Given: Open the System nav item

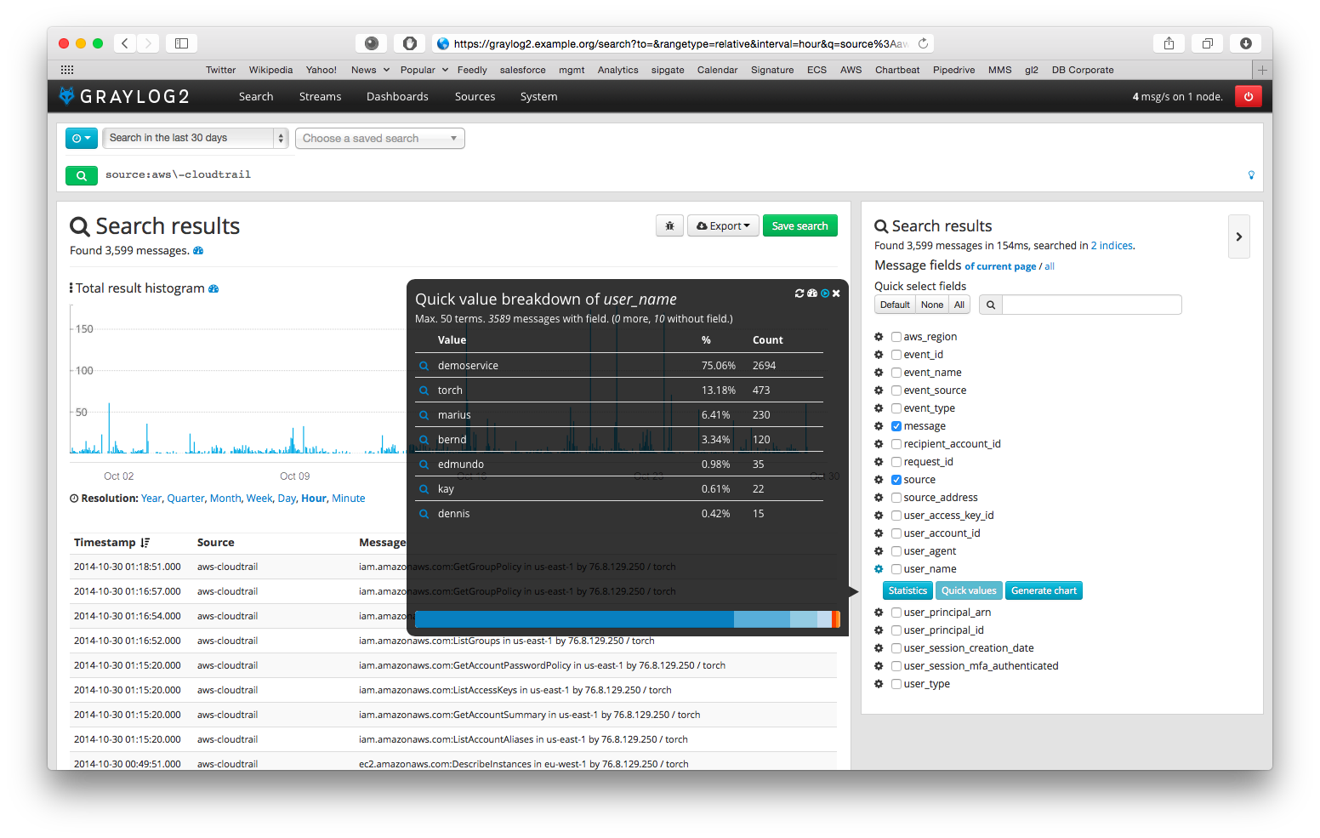Looking at the screenshot, I should click(539, 97).
